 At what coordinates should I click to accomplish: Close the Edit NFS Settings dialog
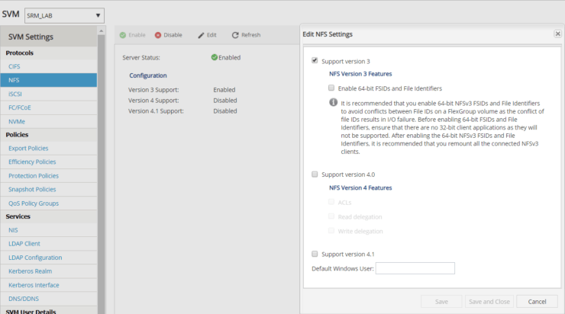[x=557, y=34]
